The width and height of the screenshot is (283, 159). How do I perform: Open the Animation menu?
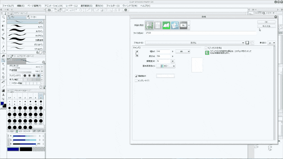pos(54,6)
